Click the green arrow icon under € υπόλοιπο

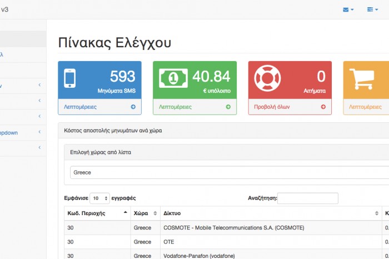[x=228, y=107]
